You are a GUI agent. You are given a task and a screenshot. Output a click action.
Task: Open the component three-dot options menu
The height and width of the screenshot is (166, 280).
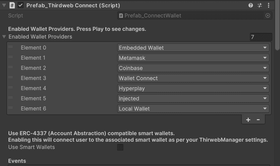coord(269,5)
